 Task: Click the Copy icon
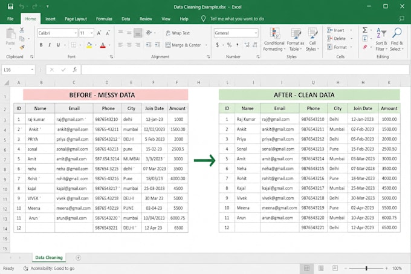tap(22, 39)
